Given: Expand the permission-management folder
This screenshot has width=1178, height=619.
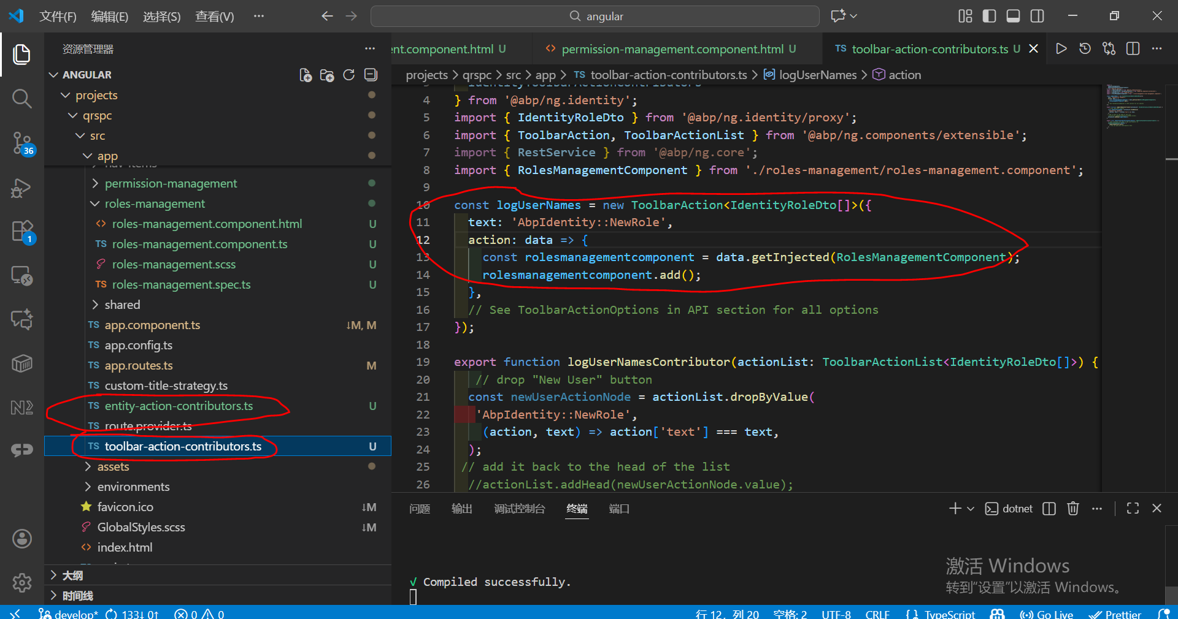Looking at the screenshot, I should [171, 183].
